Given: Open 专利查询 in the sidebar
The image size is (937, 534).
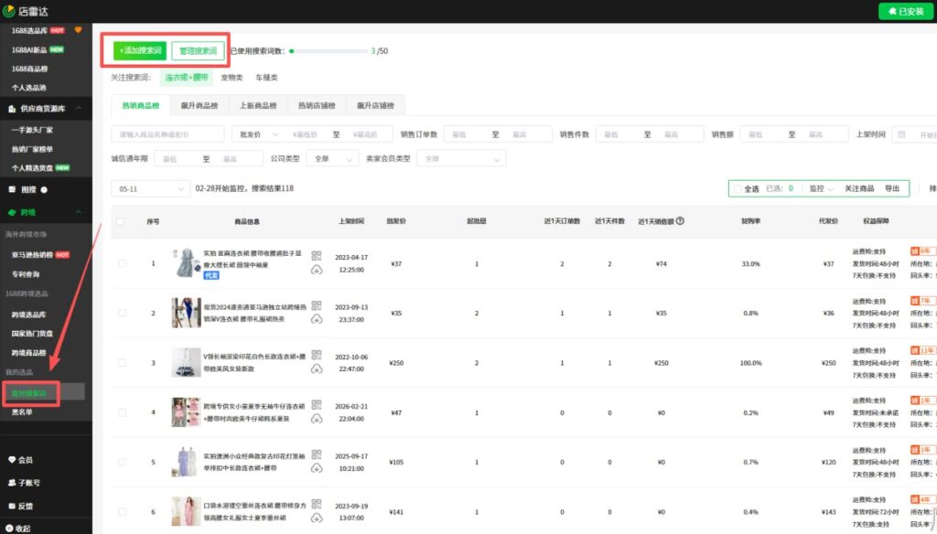Looking at the screenshot, I should coord(26,274).
